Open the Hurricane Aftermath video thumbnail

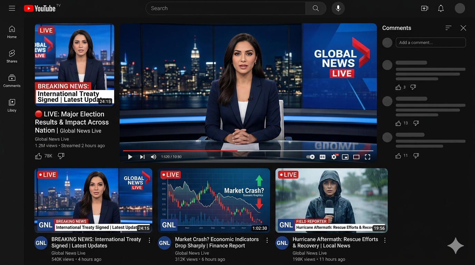(x=331, y=200)
